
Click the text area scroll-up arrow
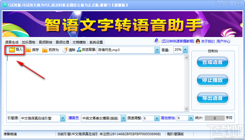(x=186, y=58)
